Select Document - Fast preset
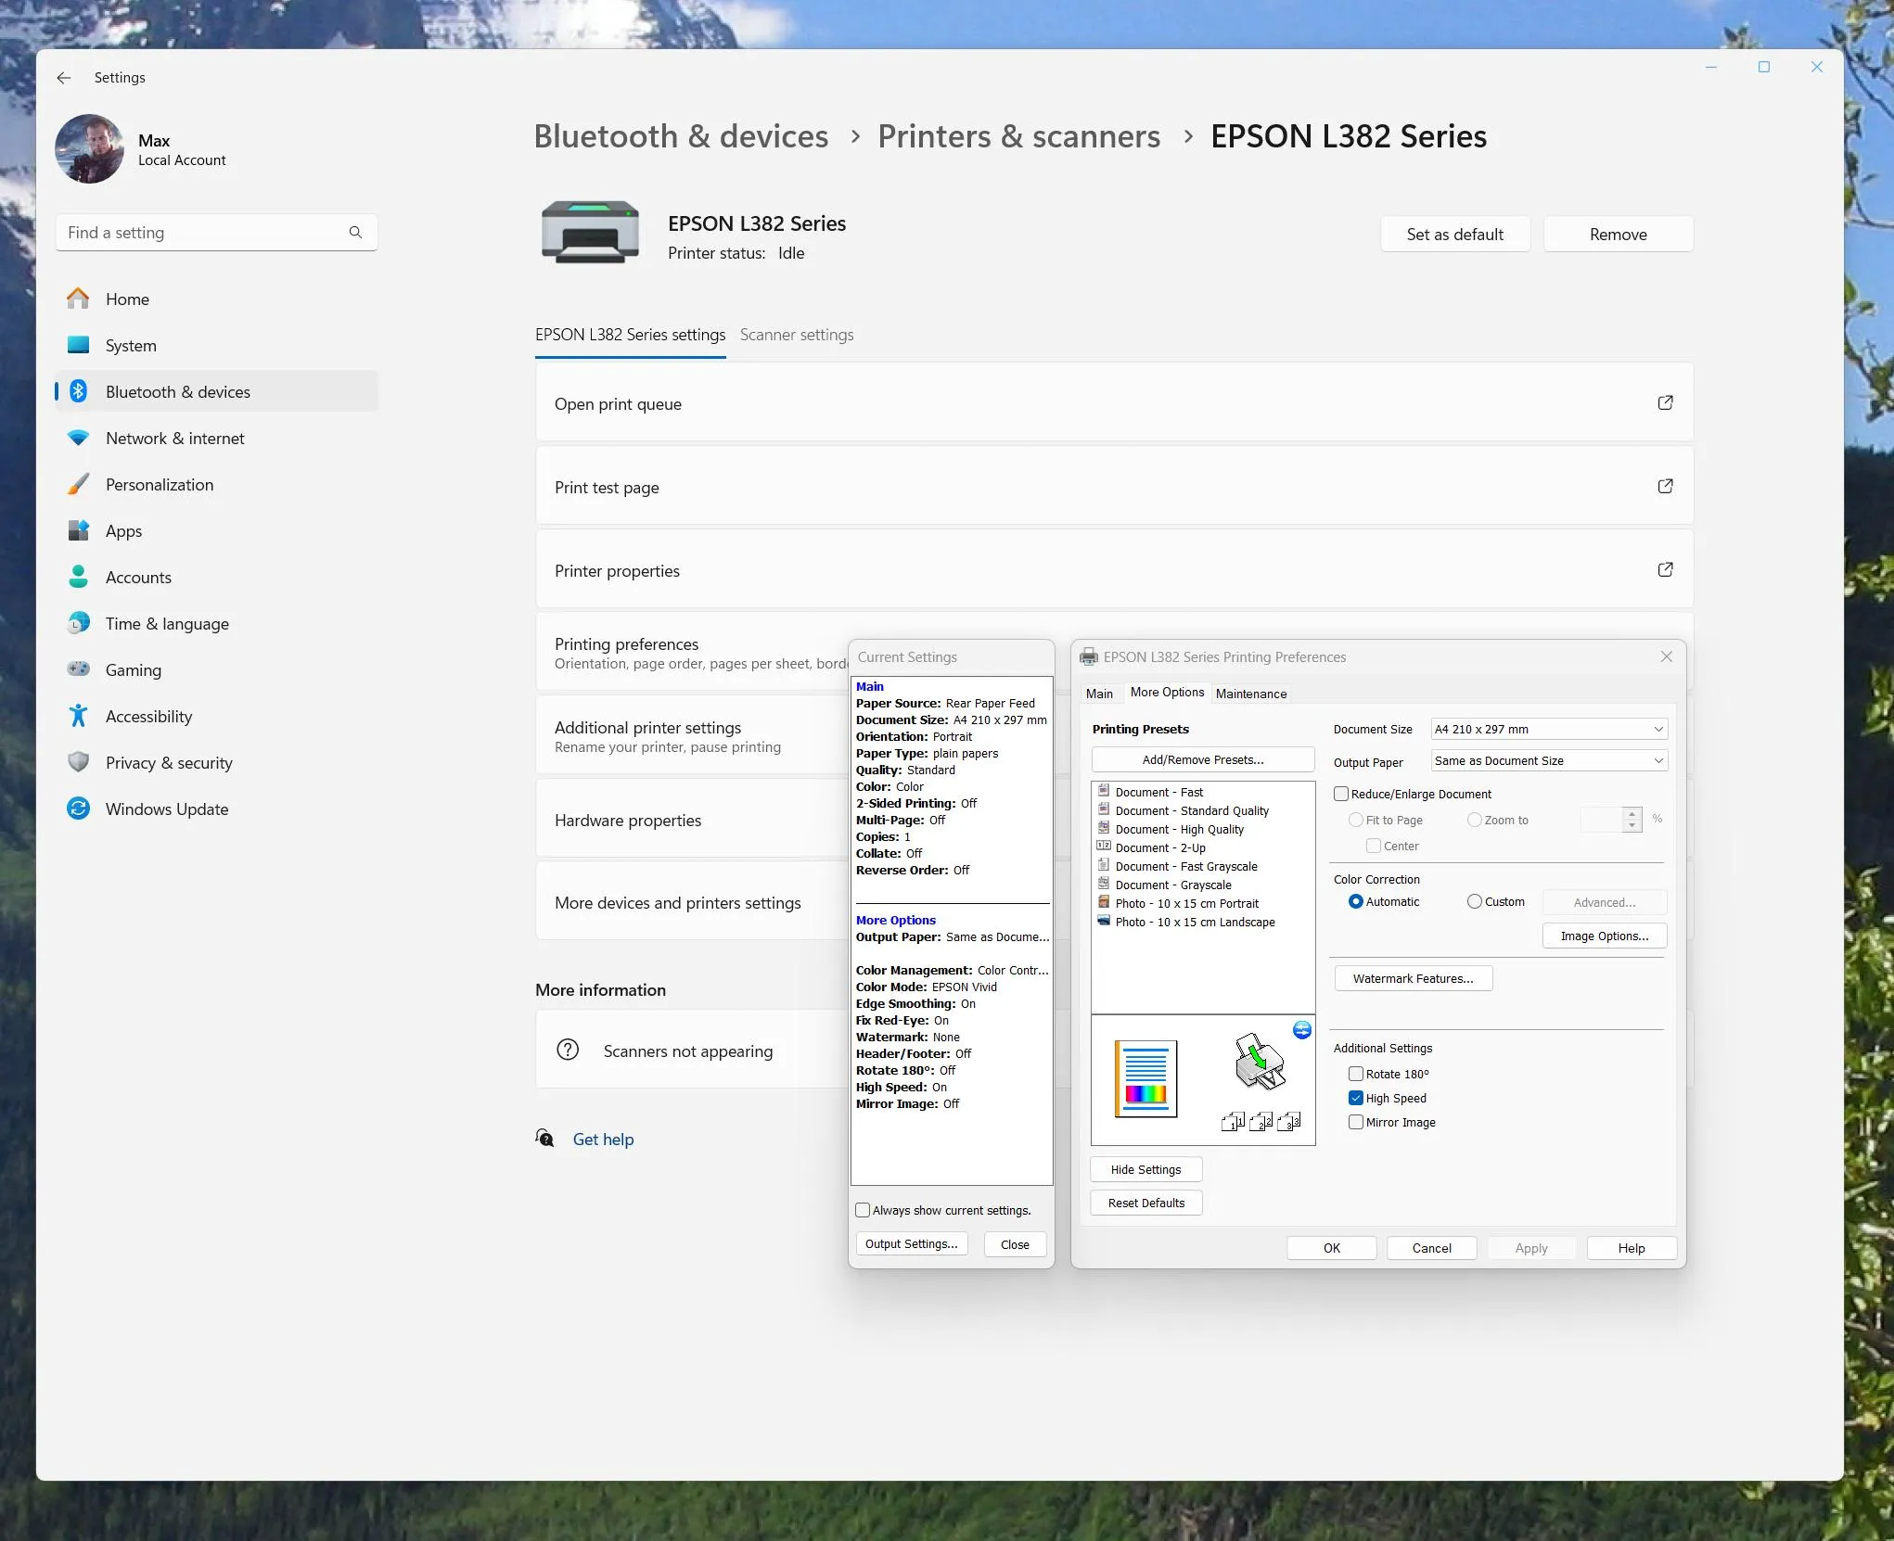Image resolution: width=1894 pixels, height=1541 pixels. [1159, 792]
